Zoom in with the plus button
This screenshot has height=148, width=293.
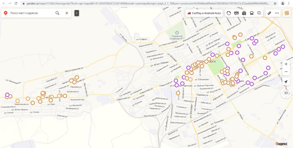tap(286, 64)
